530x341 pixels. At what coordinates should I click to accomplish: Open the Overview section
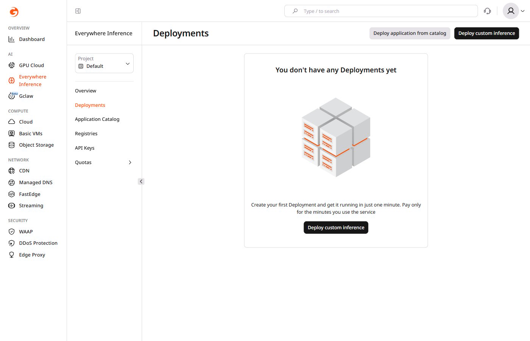tap(86, 91)
